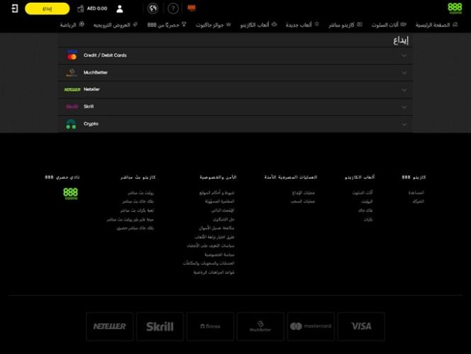Expand the MuchBetter payment method
This screenshot has width=471, height=354.
[x=235, y=72]
